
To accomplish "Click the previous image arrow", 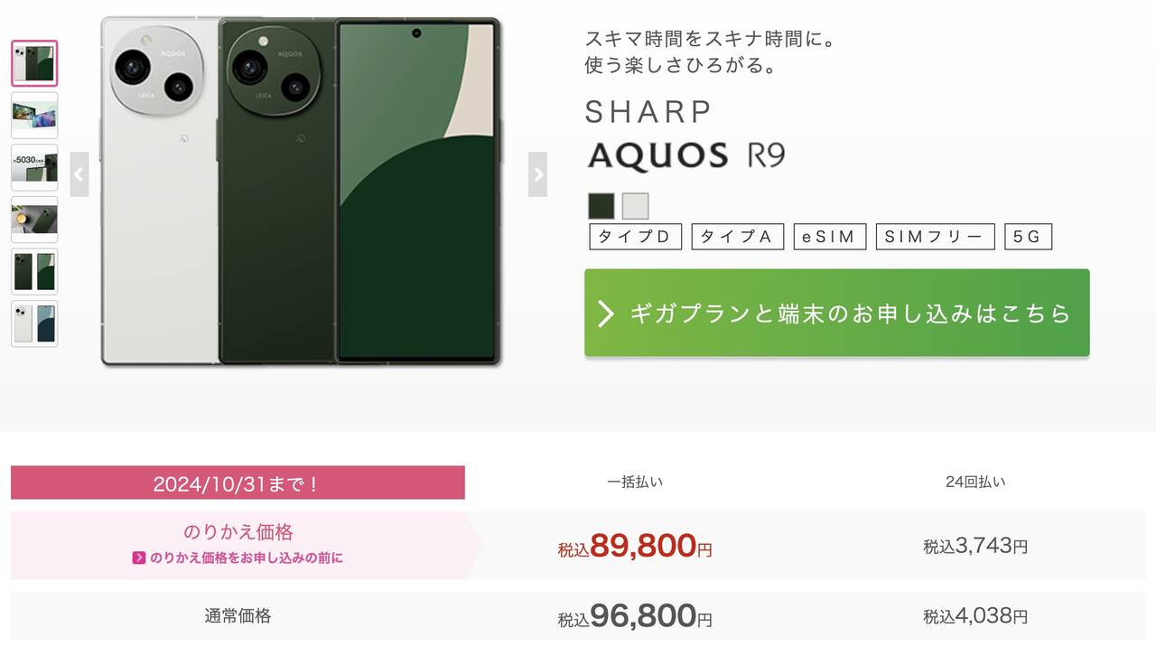I will tap(79, 174).
